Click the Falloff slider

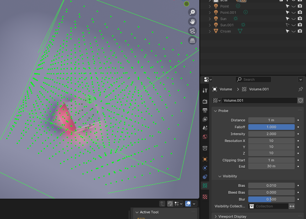point(271,127)
